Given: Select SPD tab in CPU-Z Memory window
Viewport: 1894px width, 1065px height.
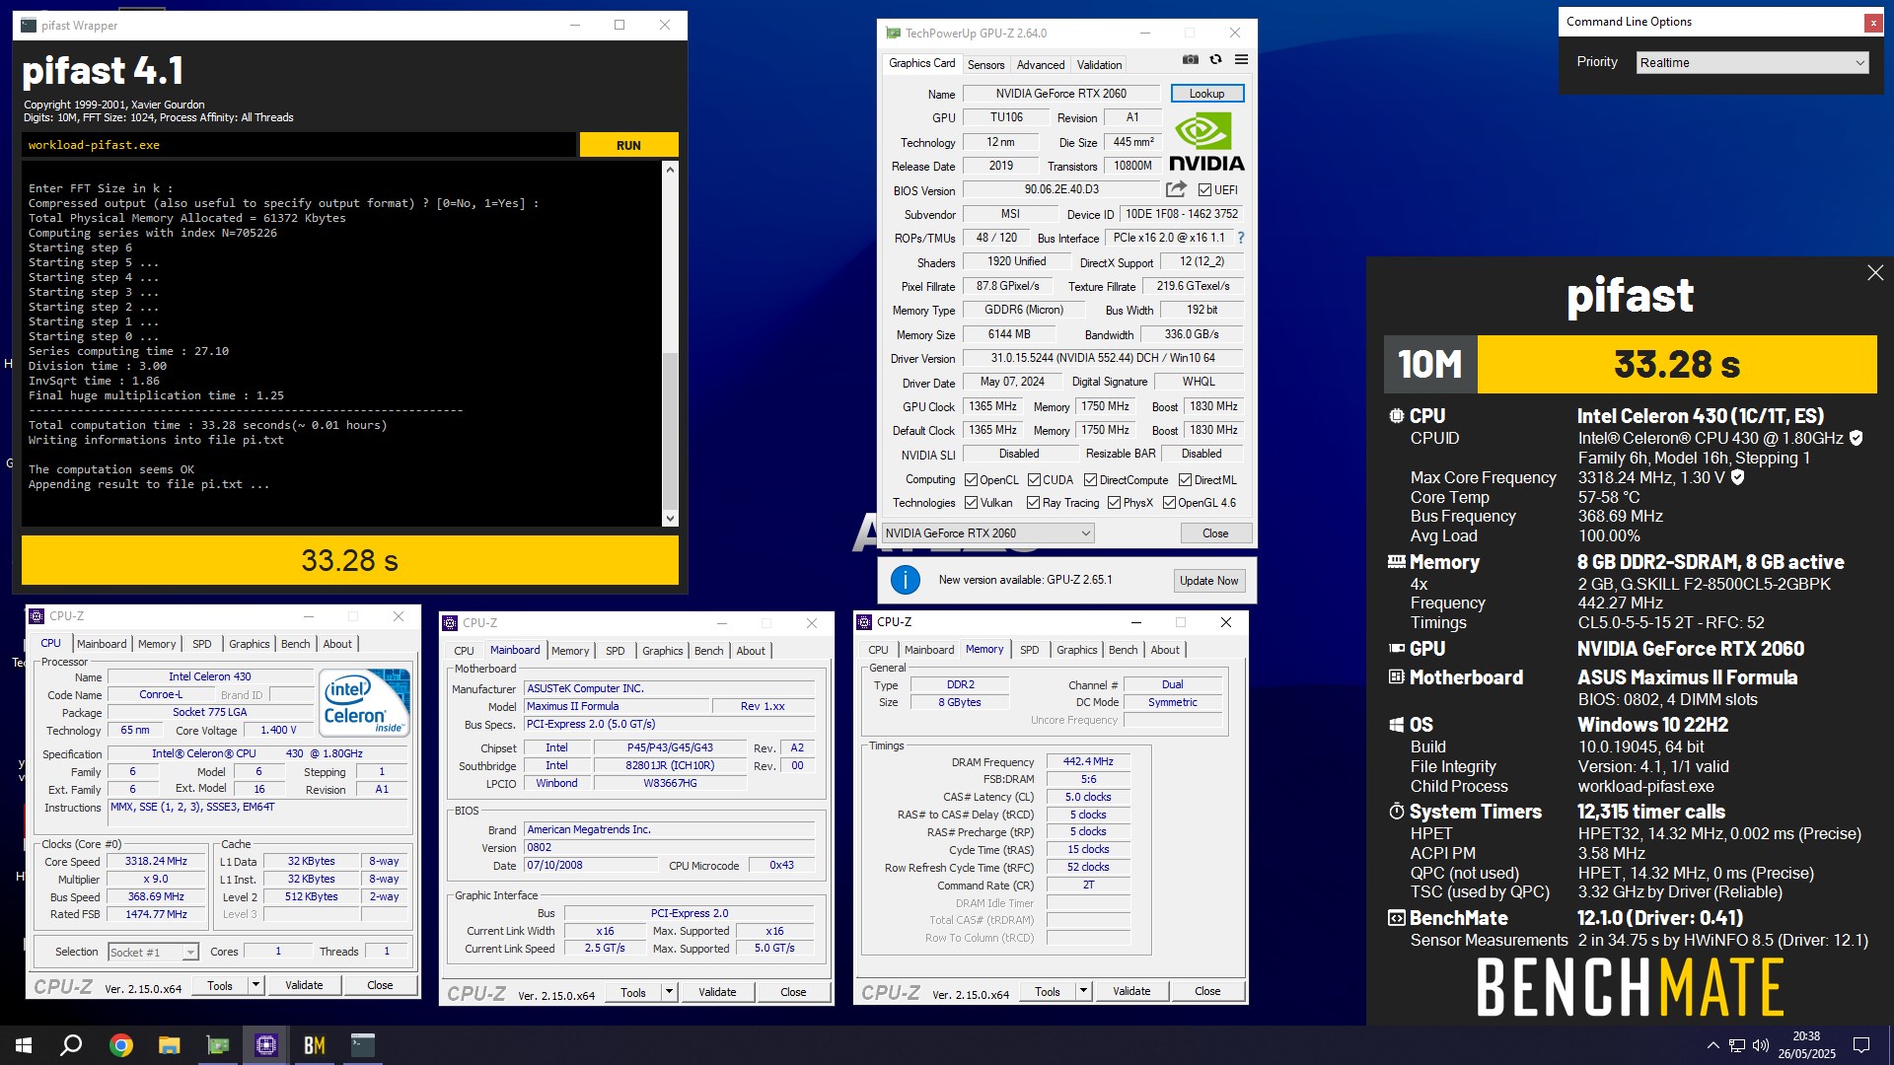Looking at the screenshot, I should (1029, 650).
